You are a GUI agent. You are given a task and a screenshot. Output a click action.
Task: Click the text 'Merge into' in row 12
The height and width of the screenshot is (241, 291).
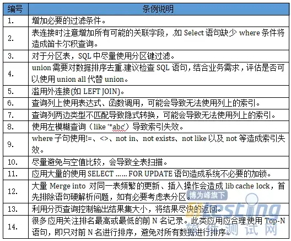point(68,186)
